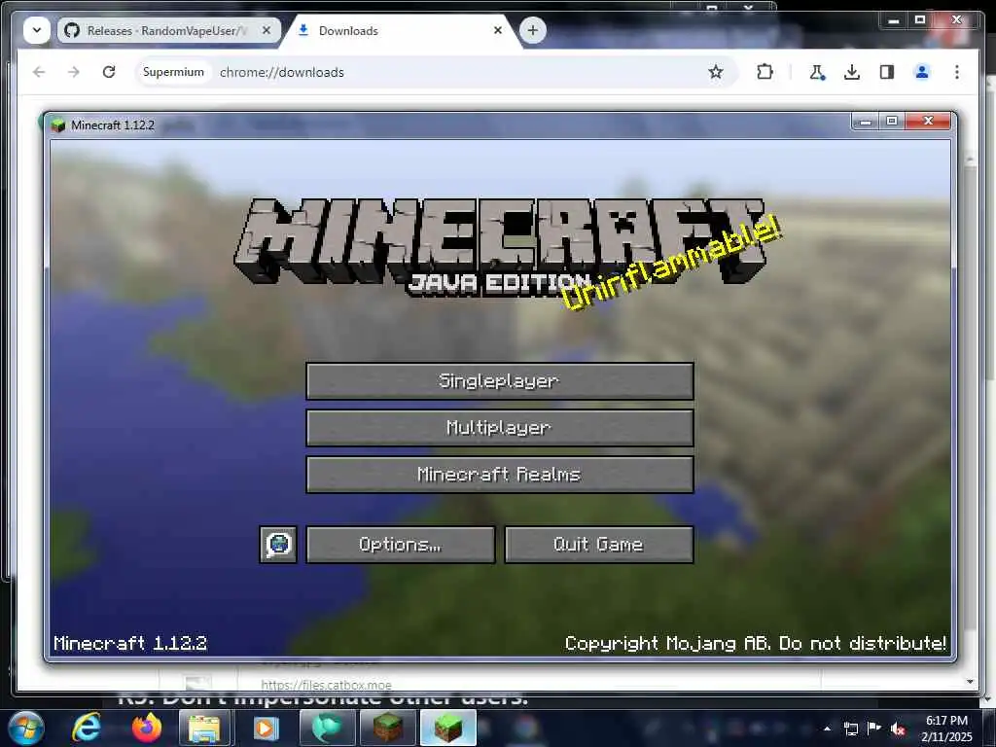
Task: Bookmark this page with the star
Action: [x=716, y=72]
